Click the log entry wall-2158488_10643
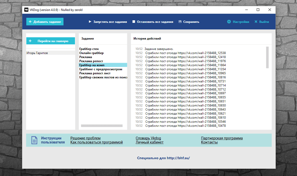297x176 pixels. 181,109
